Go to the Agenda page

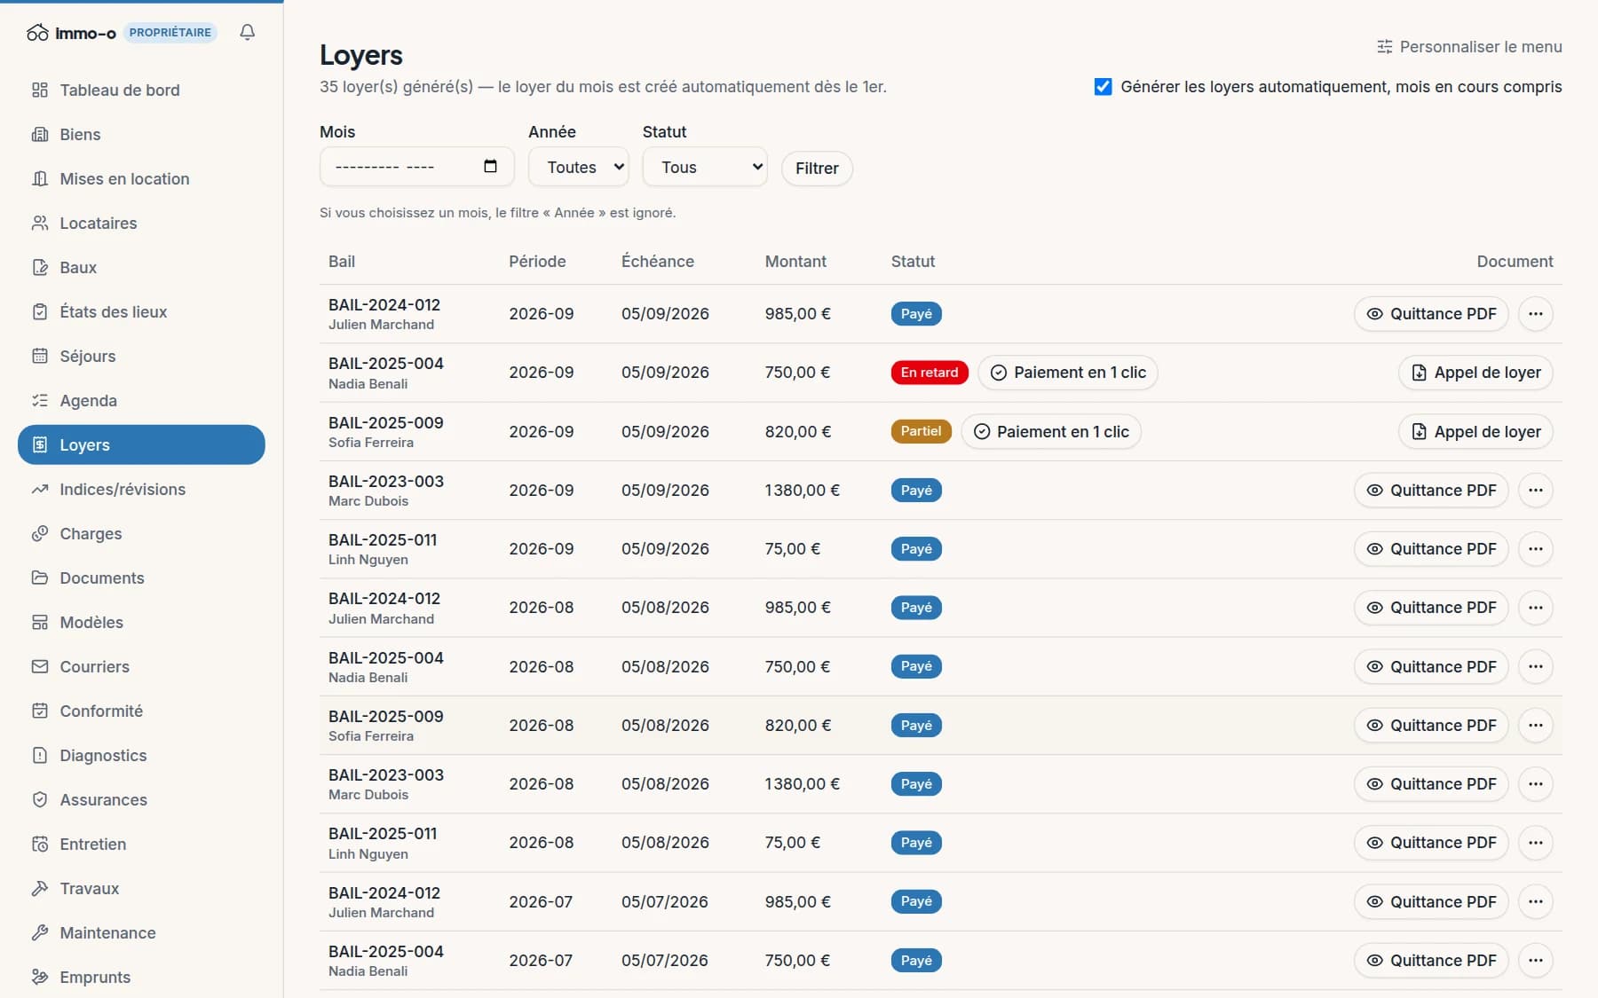(141, 400)
